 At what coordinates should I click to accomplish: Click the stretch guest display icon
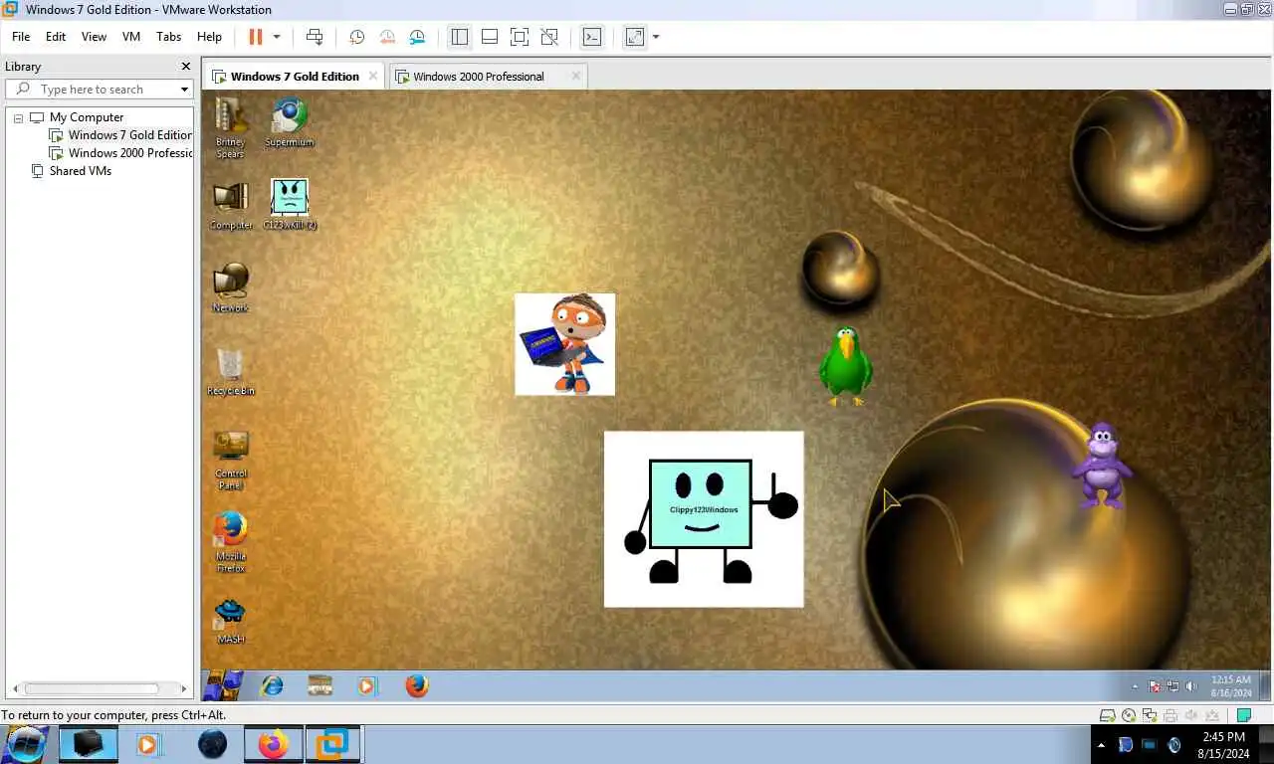634,37
